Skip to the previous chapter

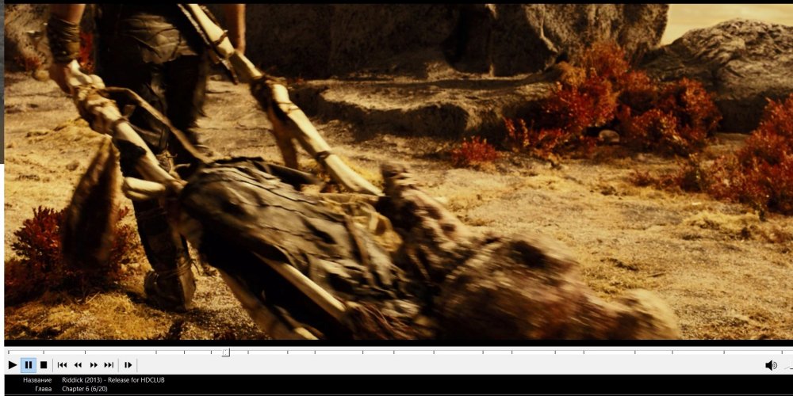(62, 365)
